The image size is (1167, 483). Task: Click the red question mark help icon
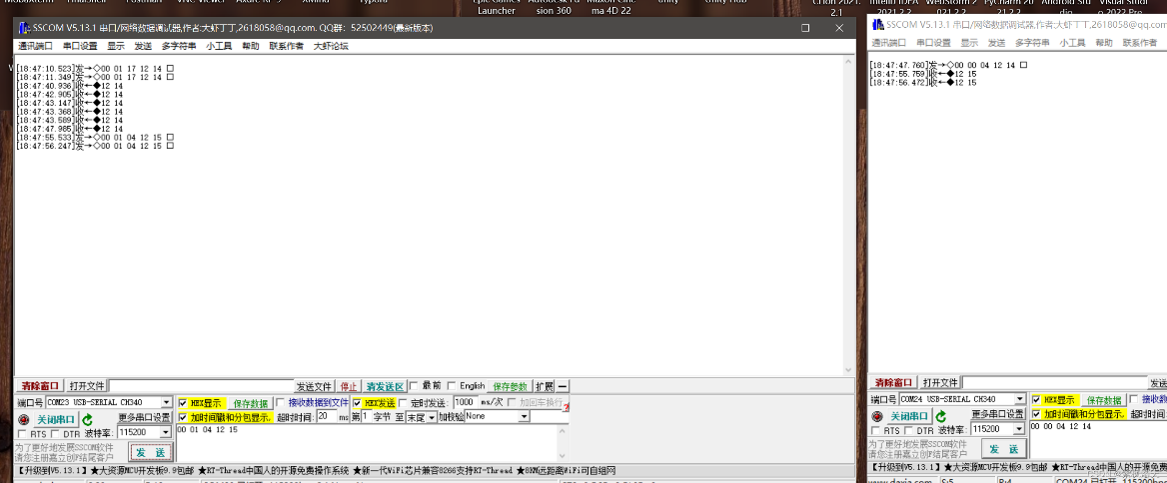(566, 405)
